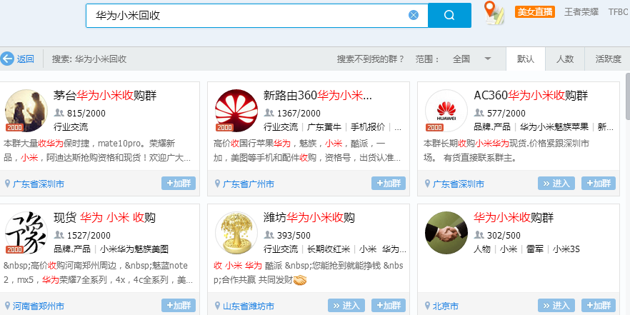This screenshot has height=315, width=630.
Task: Join 现货 华为 小米 收购 with +加群
Action: pos(179,306)
